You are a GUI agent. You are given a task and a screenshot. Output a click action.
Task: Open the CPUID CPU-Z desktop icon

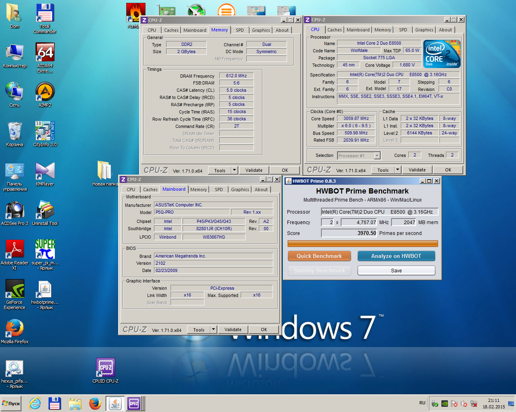105,371
